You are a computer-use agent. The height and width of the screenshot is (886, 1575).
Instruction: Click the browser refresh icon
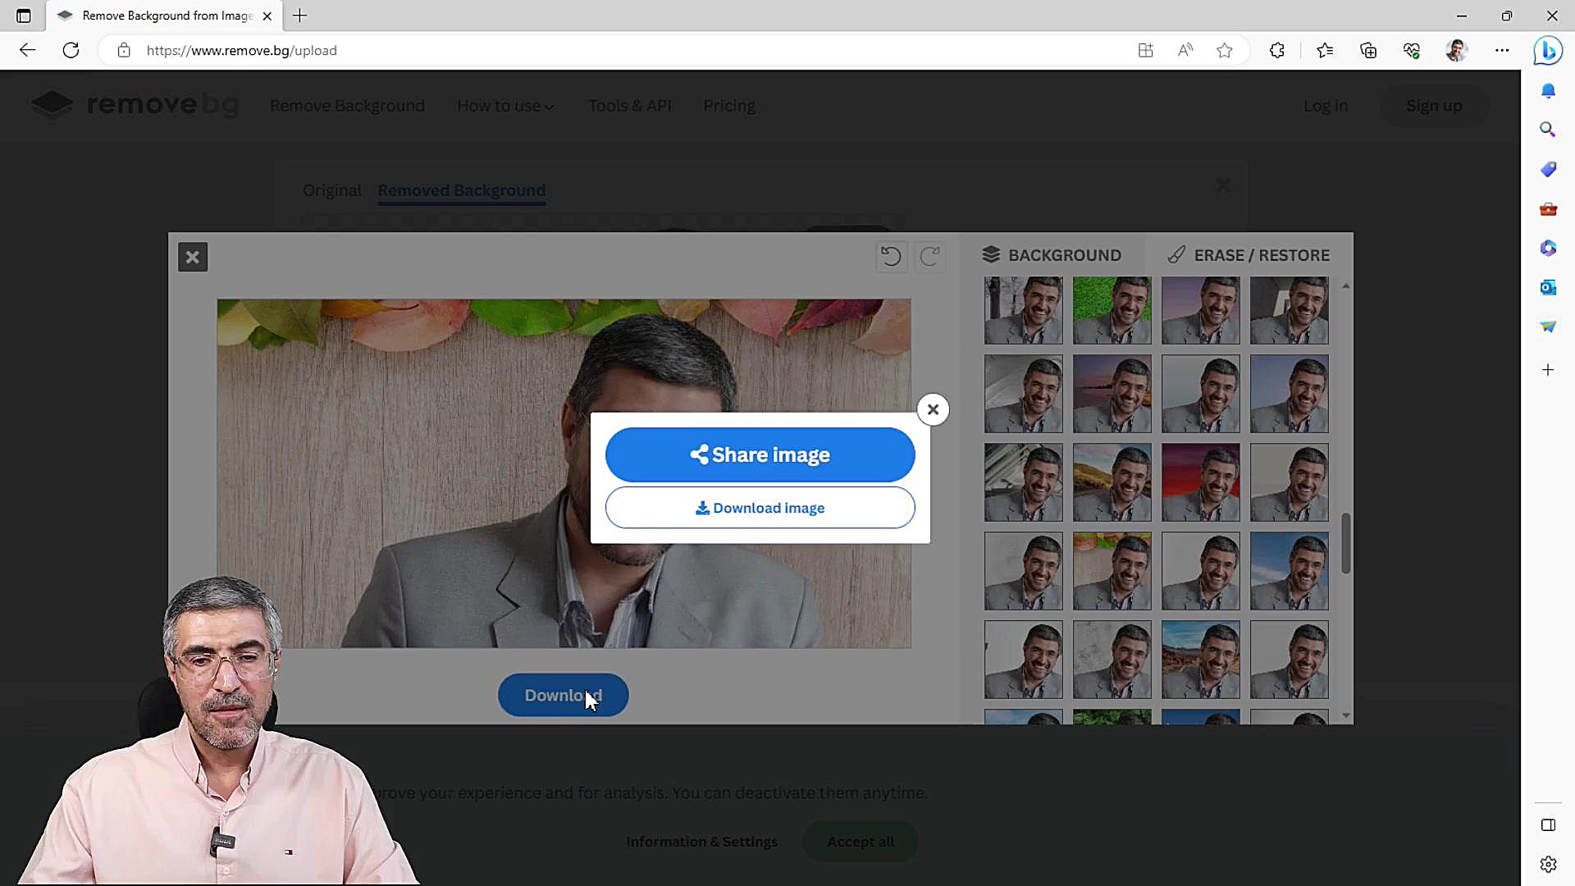(71, 51)
